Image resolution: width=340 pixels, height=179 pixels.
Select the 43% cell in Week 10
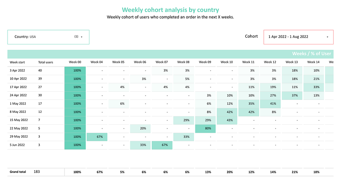coord(227,120)
